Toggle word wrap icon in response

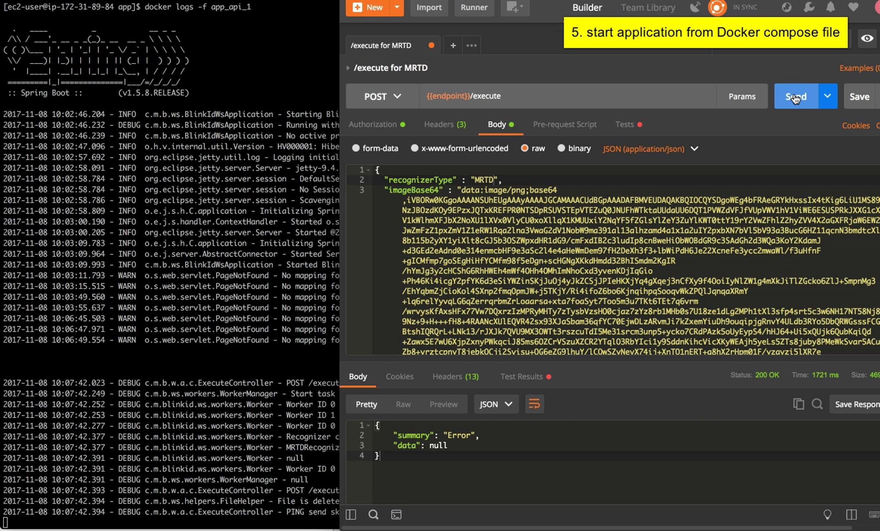coord(534,404)
